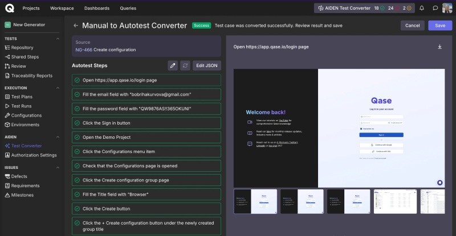The height and width of the screenshot is (236, 456).
Task: Click the Traceability Reports icon
Action: pos(7,76)
